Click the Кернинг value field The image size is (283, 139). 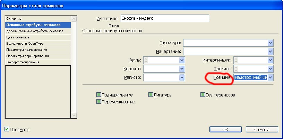pos(161,69)
